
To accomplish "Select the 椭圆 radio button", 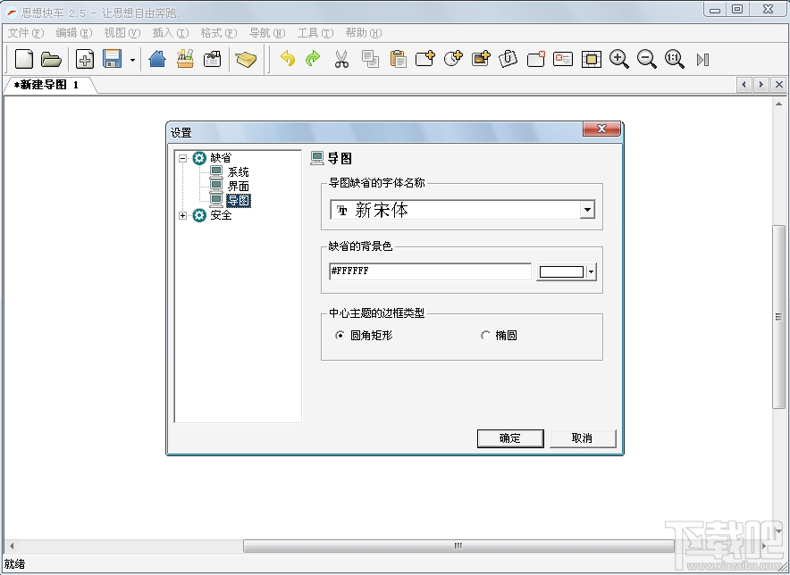I will click(485, 336).
